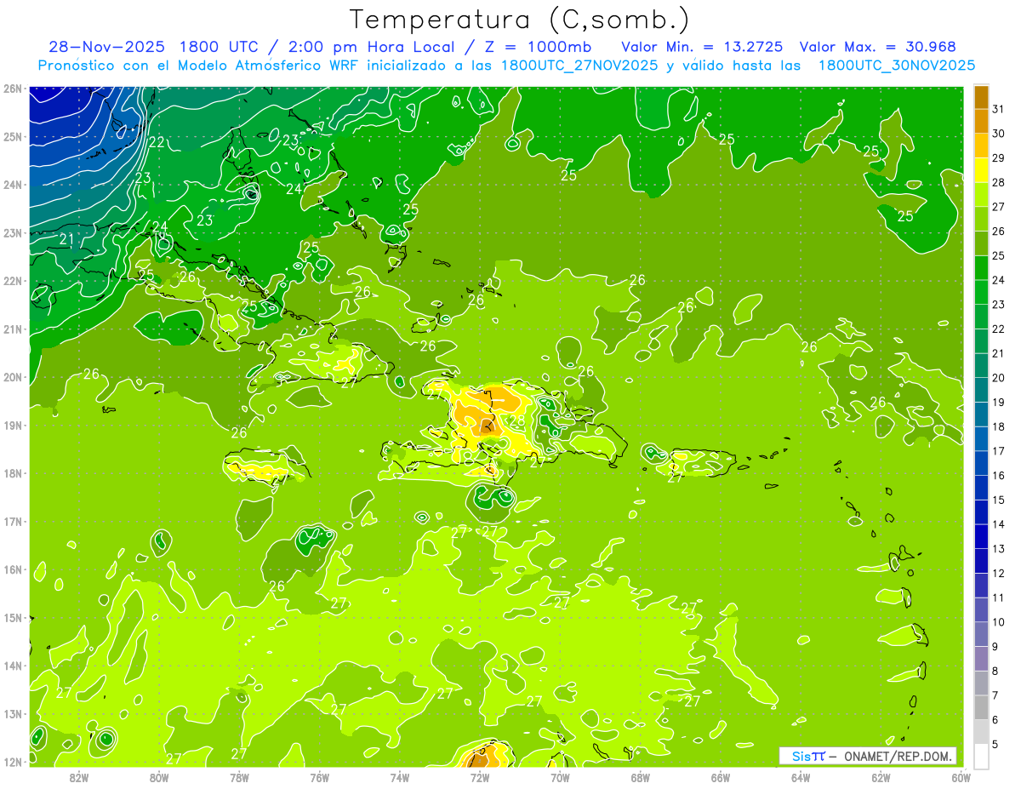Click color scale label "10"
This screenshot has width=1021, height=789.
(999, 622)
